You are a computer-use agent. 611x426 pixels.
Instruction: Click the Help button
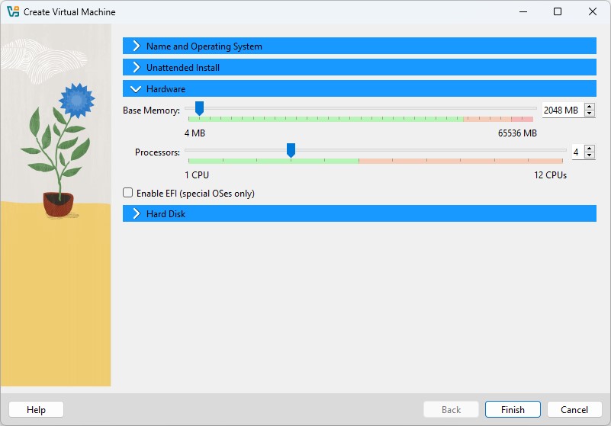coord(36,410)
